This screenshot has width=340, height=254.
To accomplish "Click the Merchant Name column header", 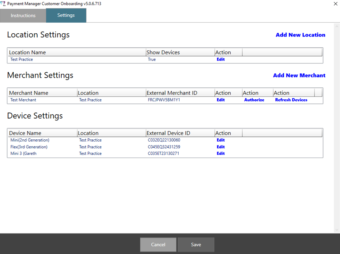I will [x=43, y=93].
